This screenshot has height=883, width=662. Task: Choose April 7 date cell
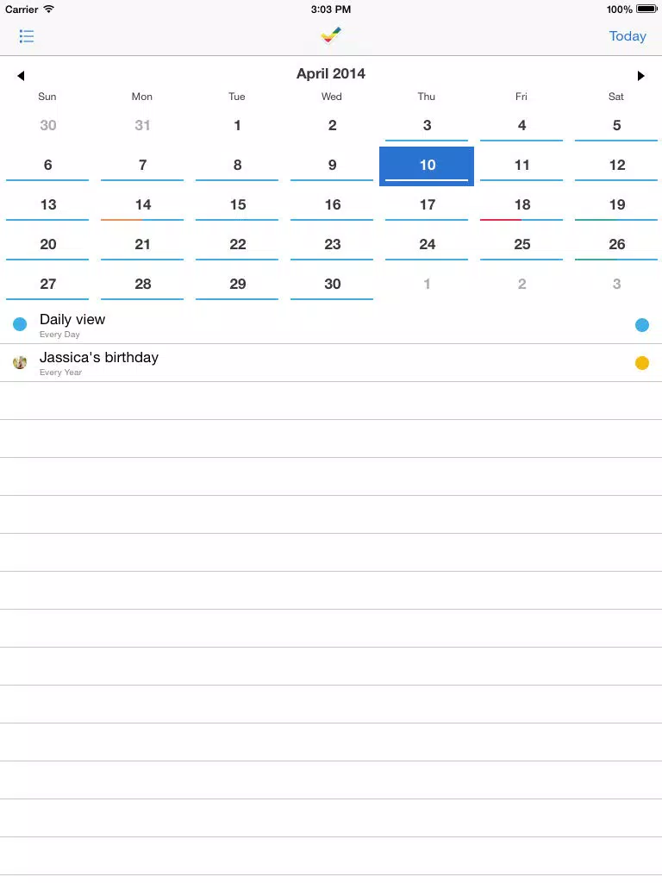[x=142, y=165]
